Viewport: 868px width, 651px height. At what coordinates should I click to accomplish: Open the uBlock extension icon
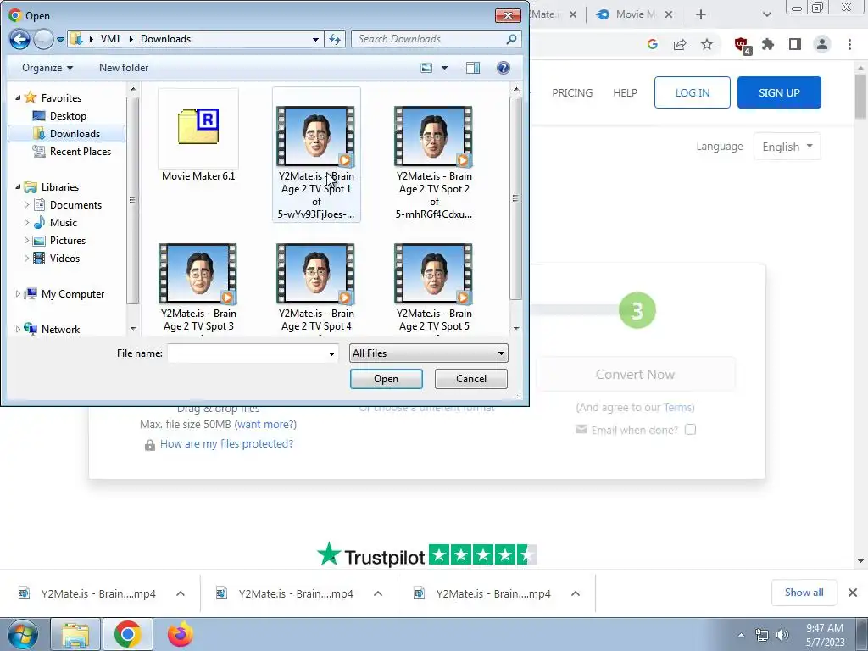point(742,45)
